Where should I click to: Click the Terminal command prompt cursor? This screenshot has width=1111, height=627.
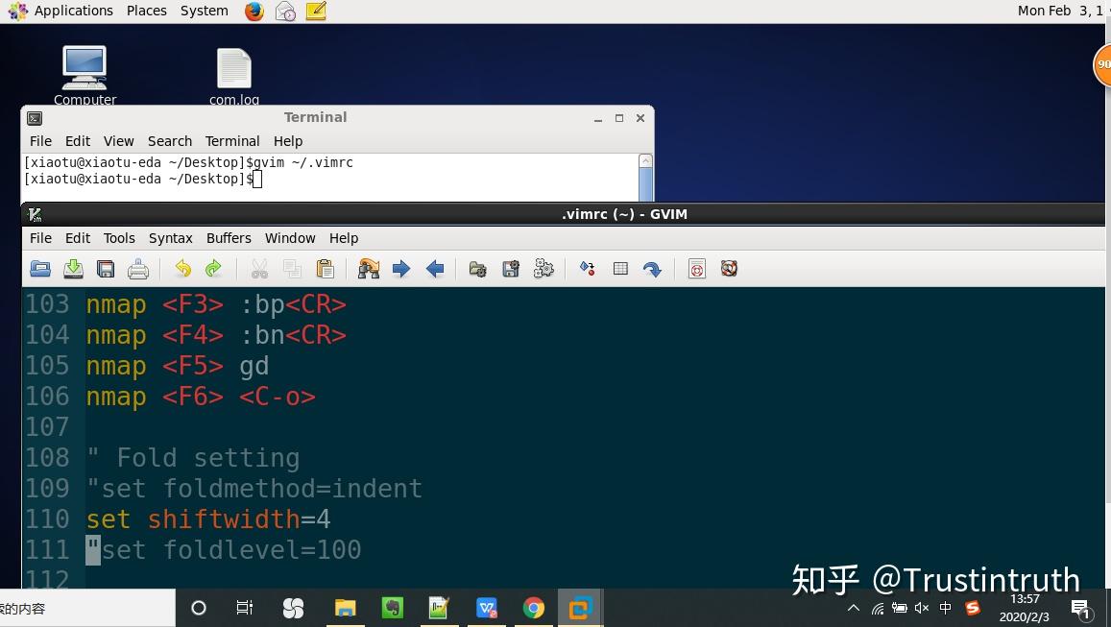pyautogui.click(x=257, y=180)
